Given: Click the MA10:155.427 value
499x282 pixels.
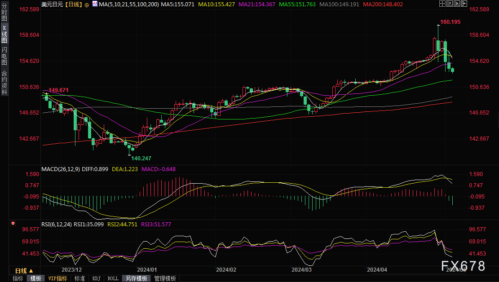Looking at the screenshot, I should point(216,4).
